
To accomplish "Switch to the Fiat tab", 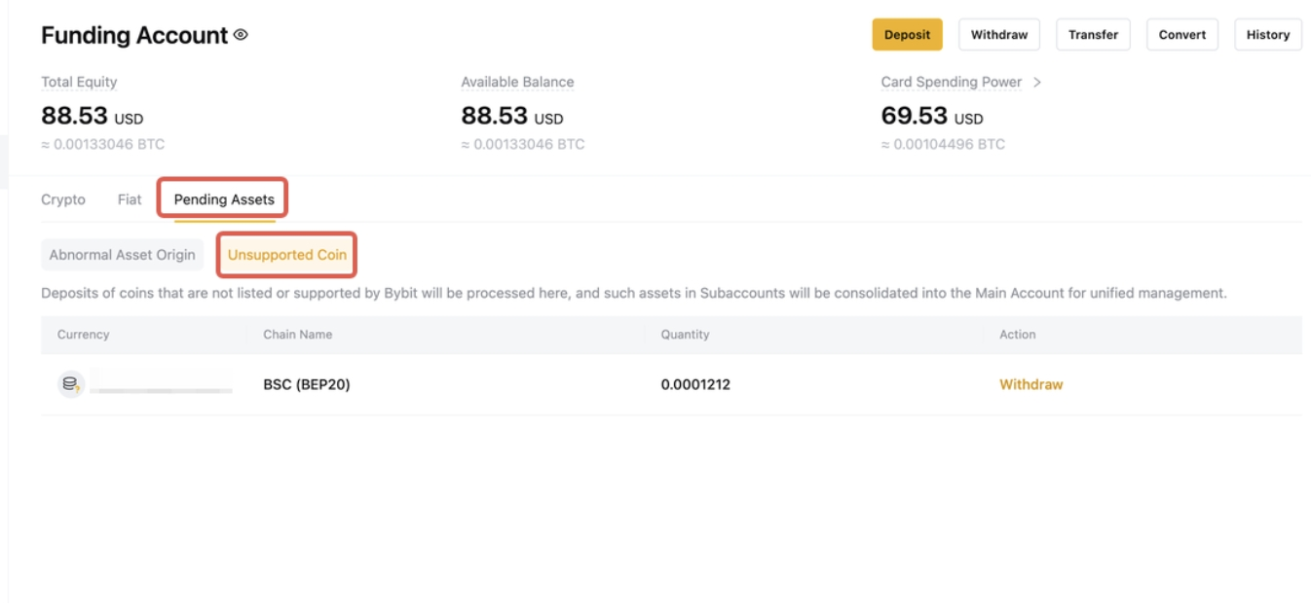I will pyautogui.click(x=130, y=199).
